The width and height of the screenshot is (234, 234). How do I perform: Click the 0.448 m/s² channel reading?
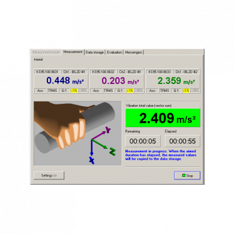[x=65, y=80]
